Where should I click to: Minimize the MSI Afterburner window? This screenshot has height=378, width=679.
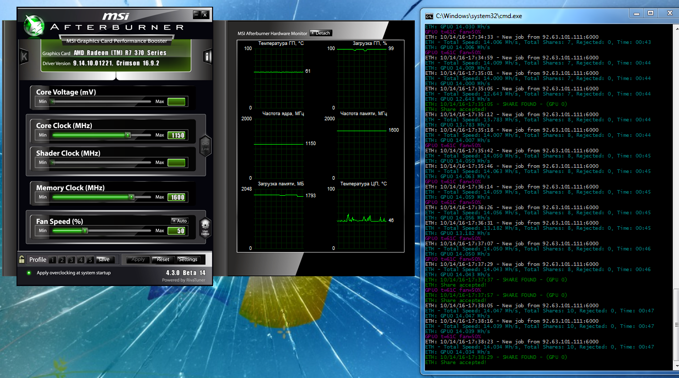(x=197, y=14)
